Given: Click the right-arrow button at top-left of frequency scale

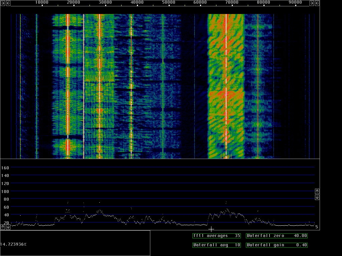Looking at the screenshot, I should tap(3, 3).
